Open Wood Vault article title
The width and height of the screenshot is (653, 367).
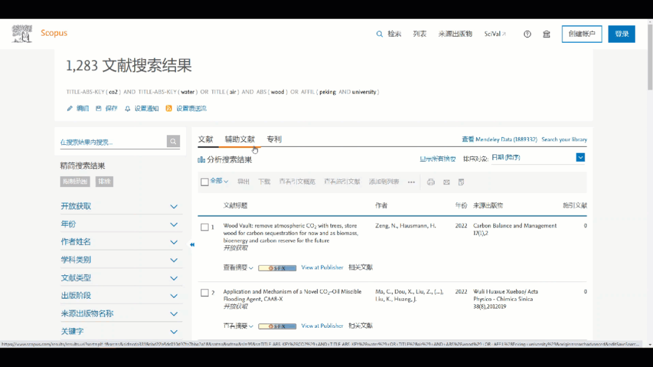pyautogui.click(x=290, y=233)
